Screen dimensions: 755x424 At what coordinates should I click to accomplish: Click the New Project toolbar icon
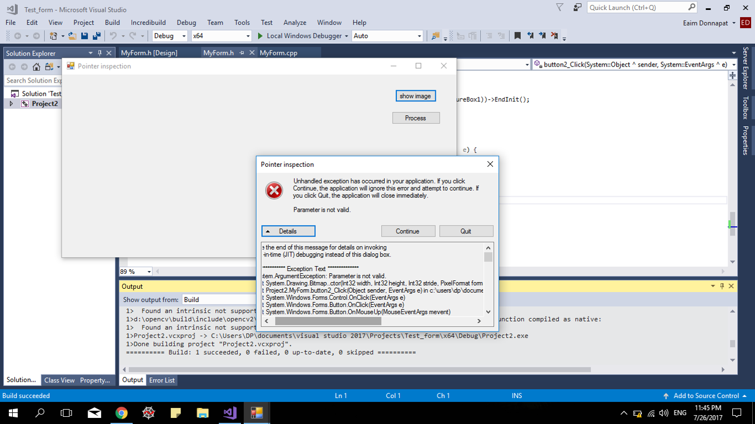click(53, 36)
